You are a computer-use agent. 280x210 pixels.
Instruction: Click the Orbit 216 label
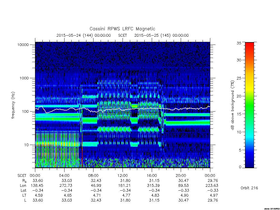(x=249, y=188)
